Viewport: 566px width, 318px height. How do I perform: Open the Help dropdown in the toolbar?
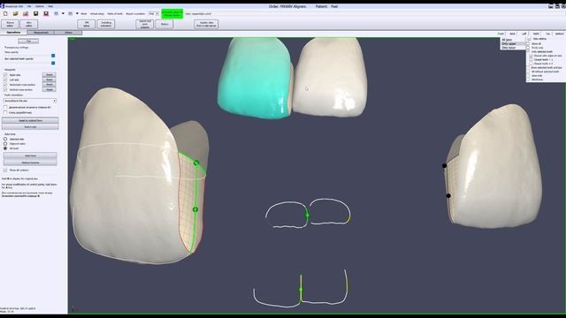click(x=154, y=14)
